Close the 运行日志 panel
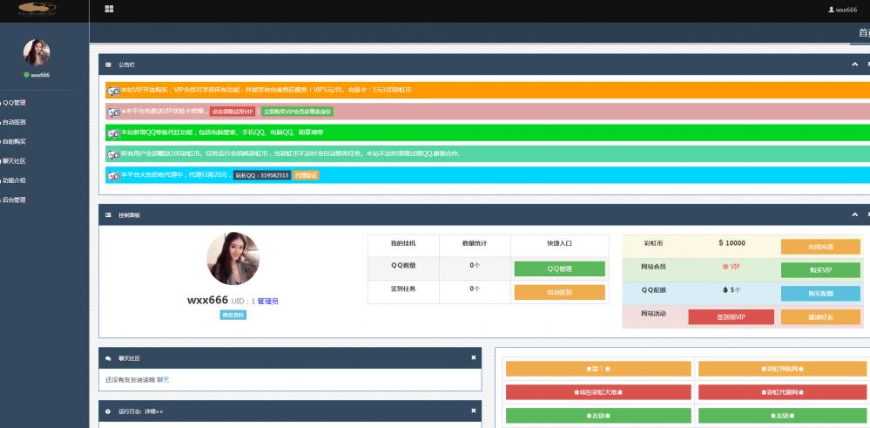Image resolution: width=870 pixels, height=428 pixels. coord(474,410)
